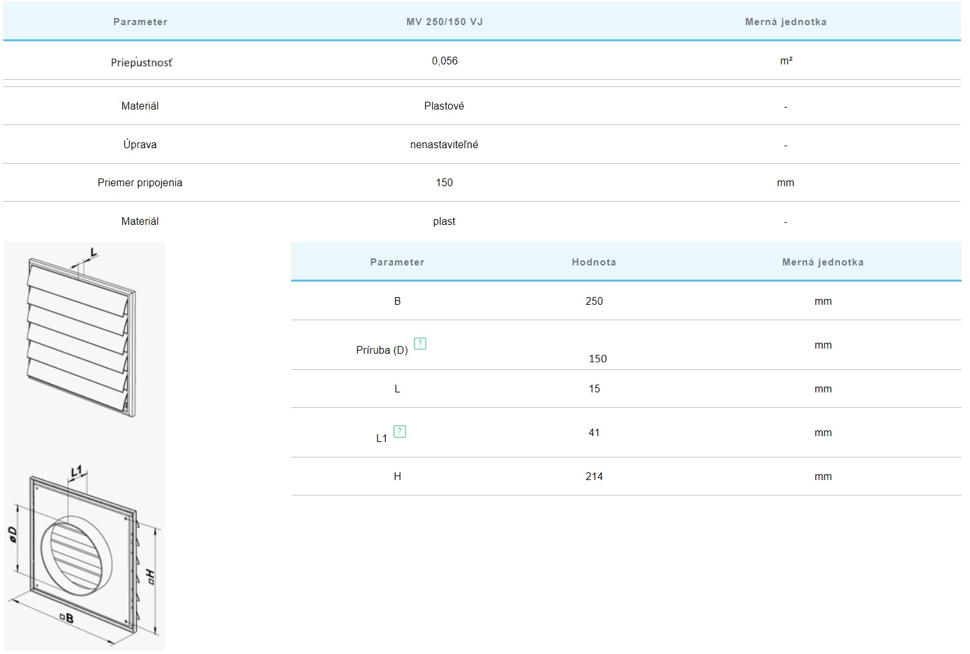This screenshot has width=970, height=654.
Task: Click the Hodnota column header
Action: click(594, 262)
